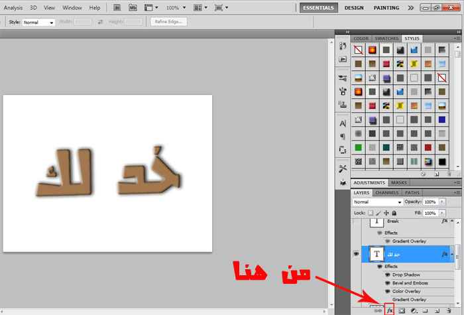Open the Paragraph panel icon
The height and width of the screenshot is (315, 464).
pos(343,136)
